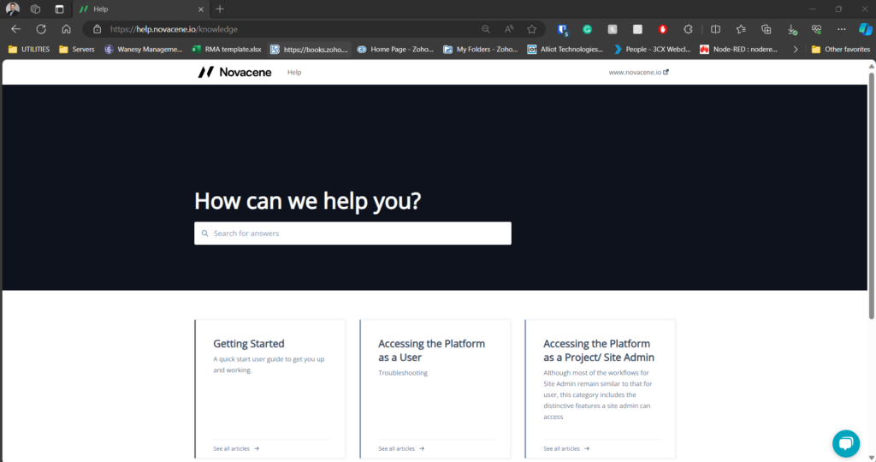This screenshot has width=876, height=462.
Task: Open the browser Extensions puzzle icon
Action: (688, 29)
